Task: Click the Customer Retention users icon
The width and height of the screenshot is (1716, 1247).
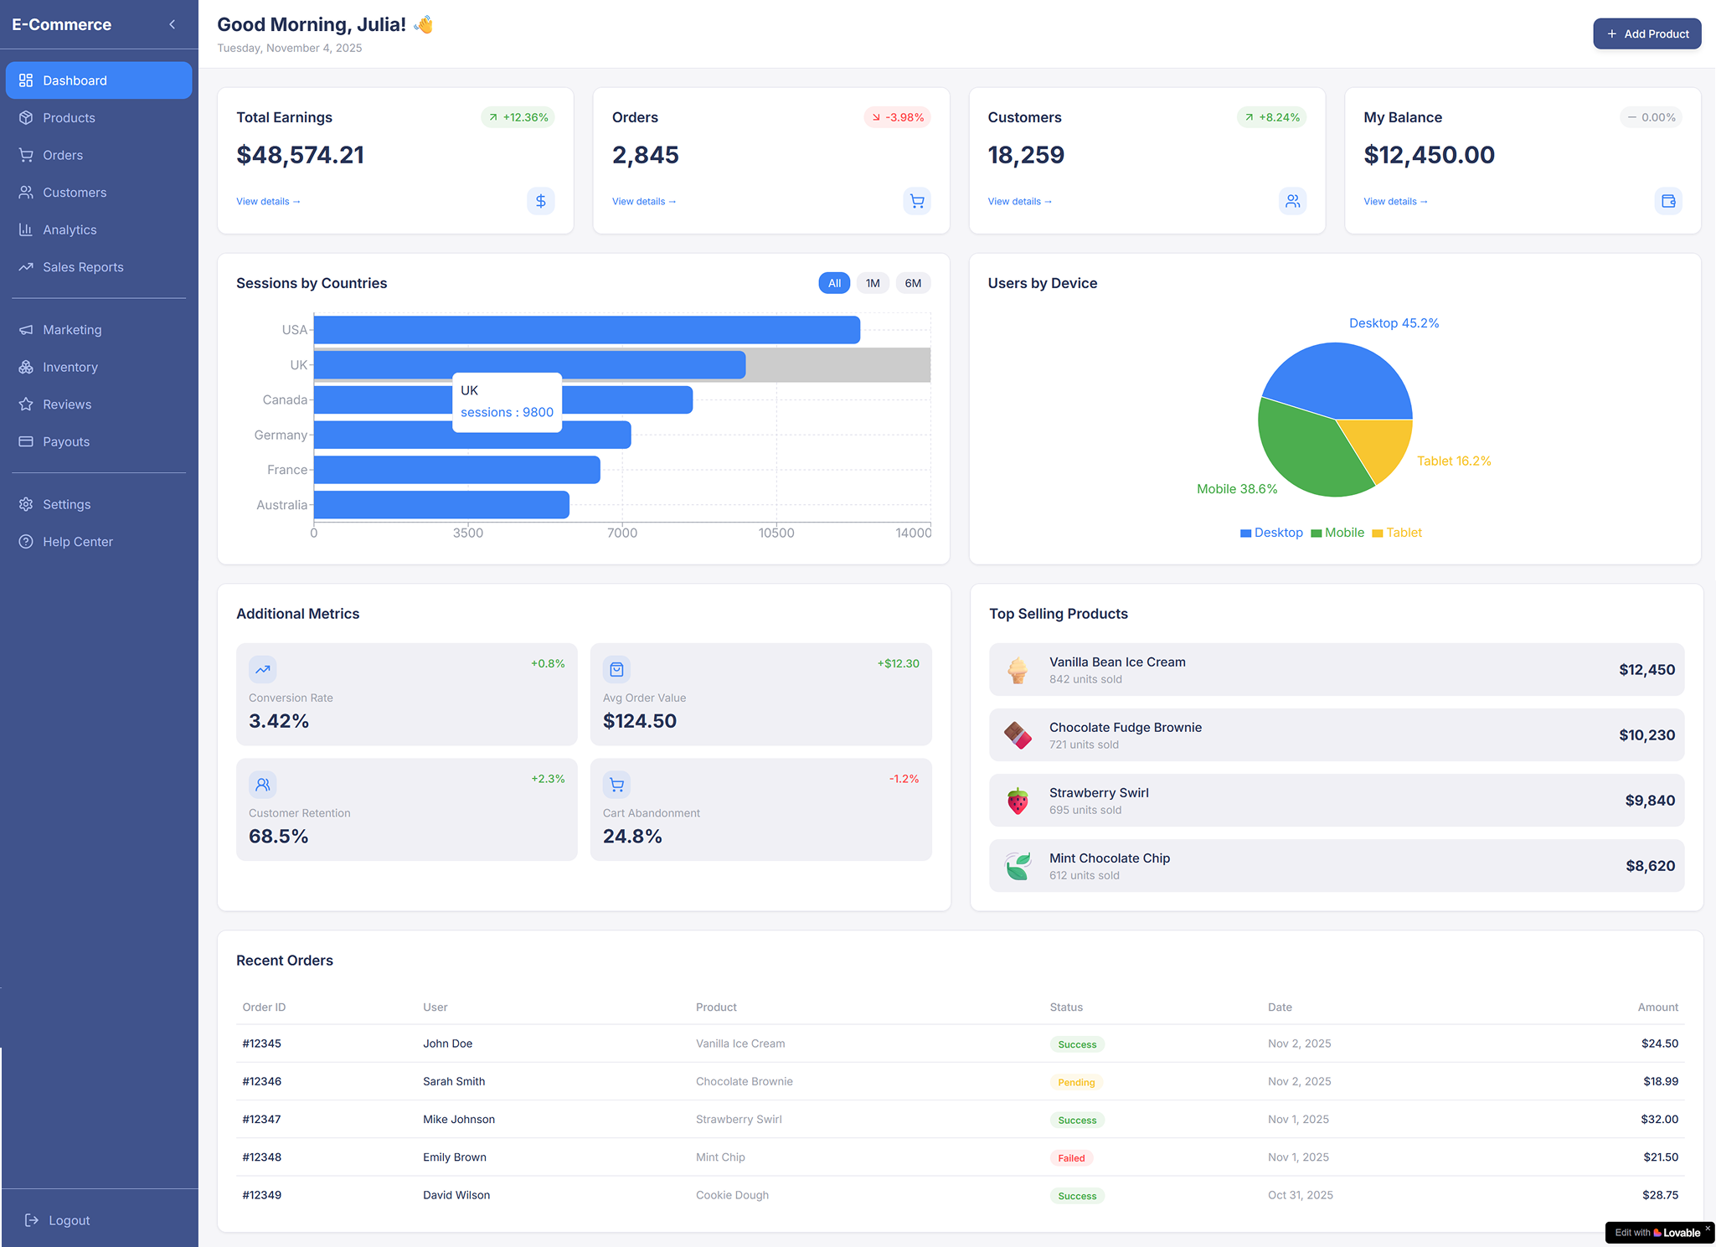Action: tap(263, 785)
